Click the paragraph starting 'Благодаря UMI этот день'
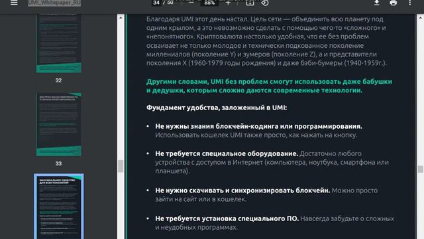424x239 pixels. pyautogui.click(x=266, y=41)
